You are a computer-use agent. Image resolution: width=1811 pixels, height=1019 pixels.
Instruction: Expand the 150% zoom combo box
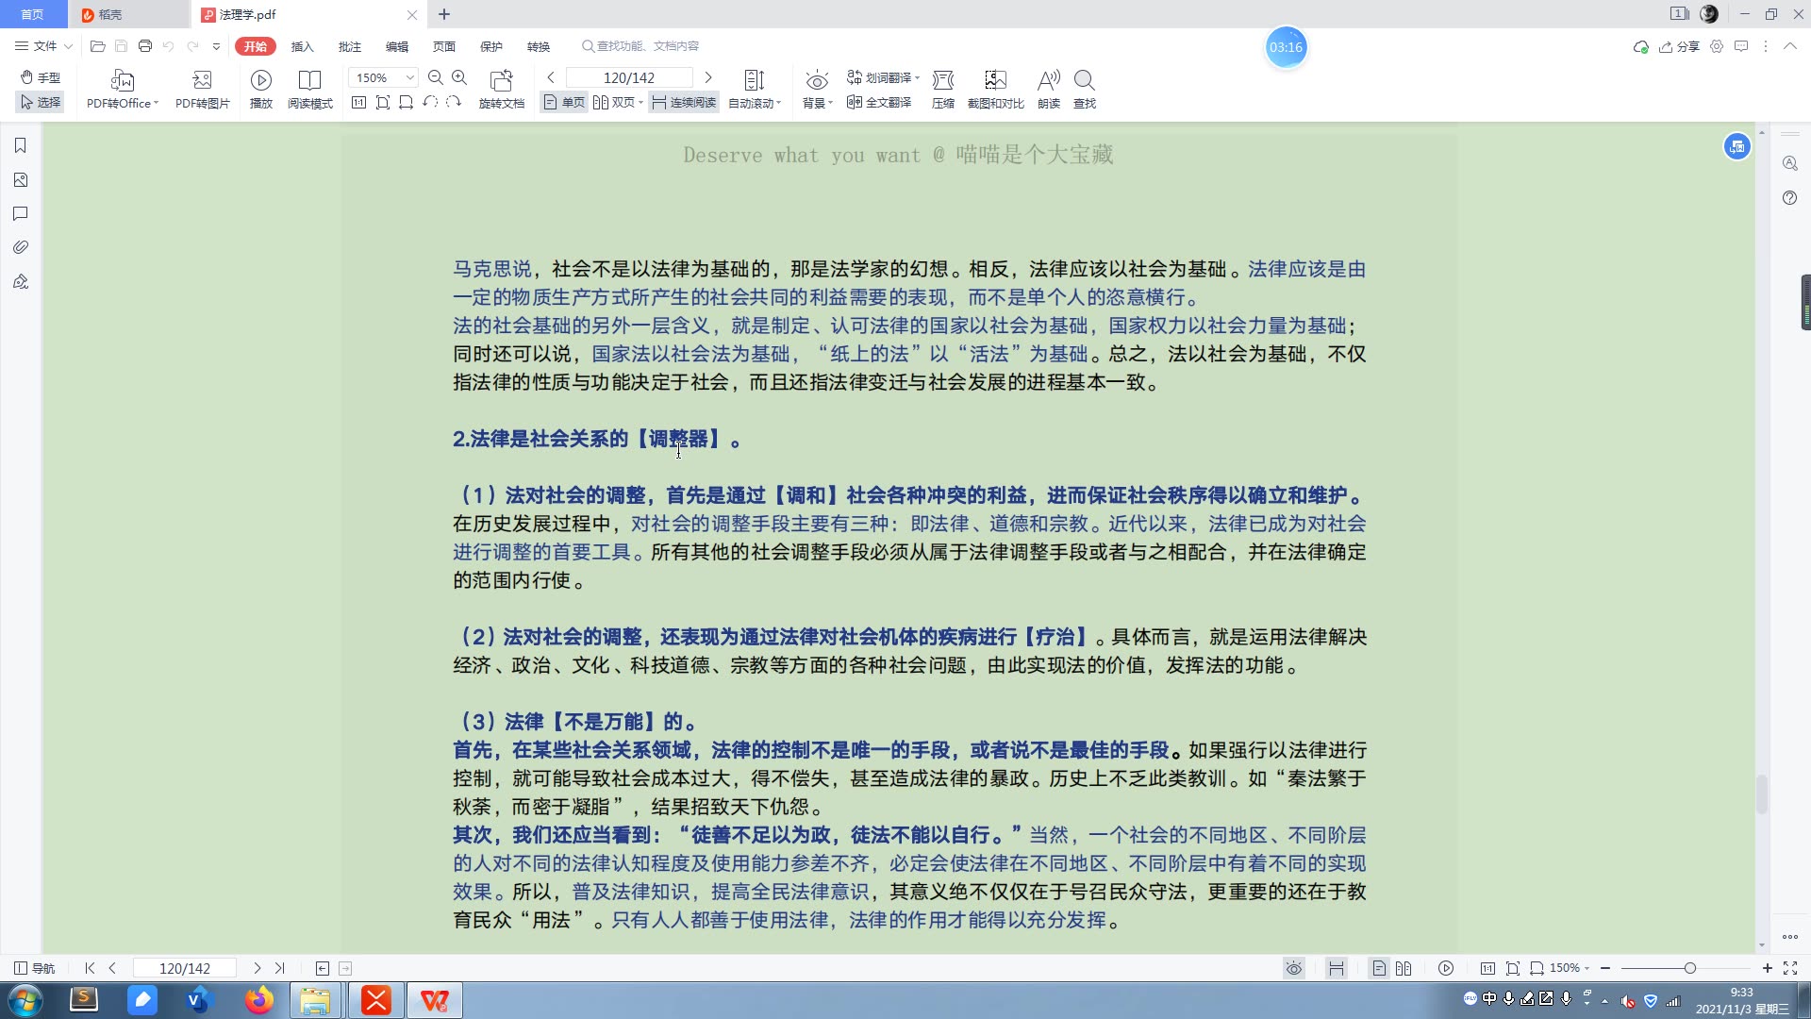[410, 77]
